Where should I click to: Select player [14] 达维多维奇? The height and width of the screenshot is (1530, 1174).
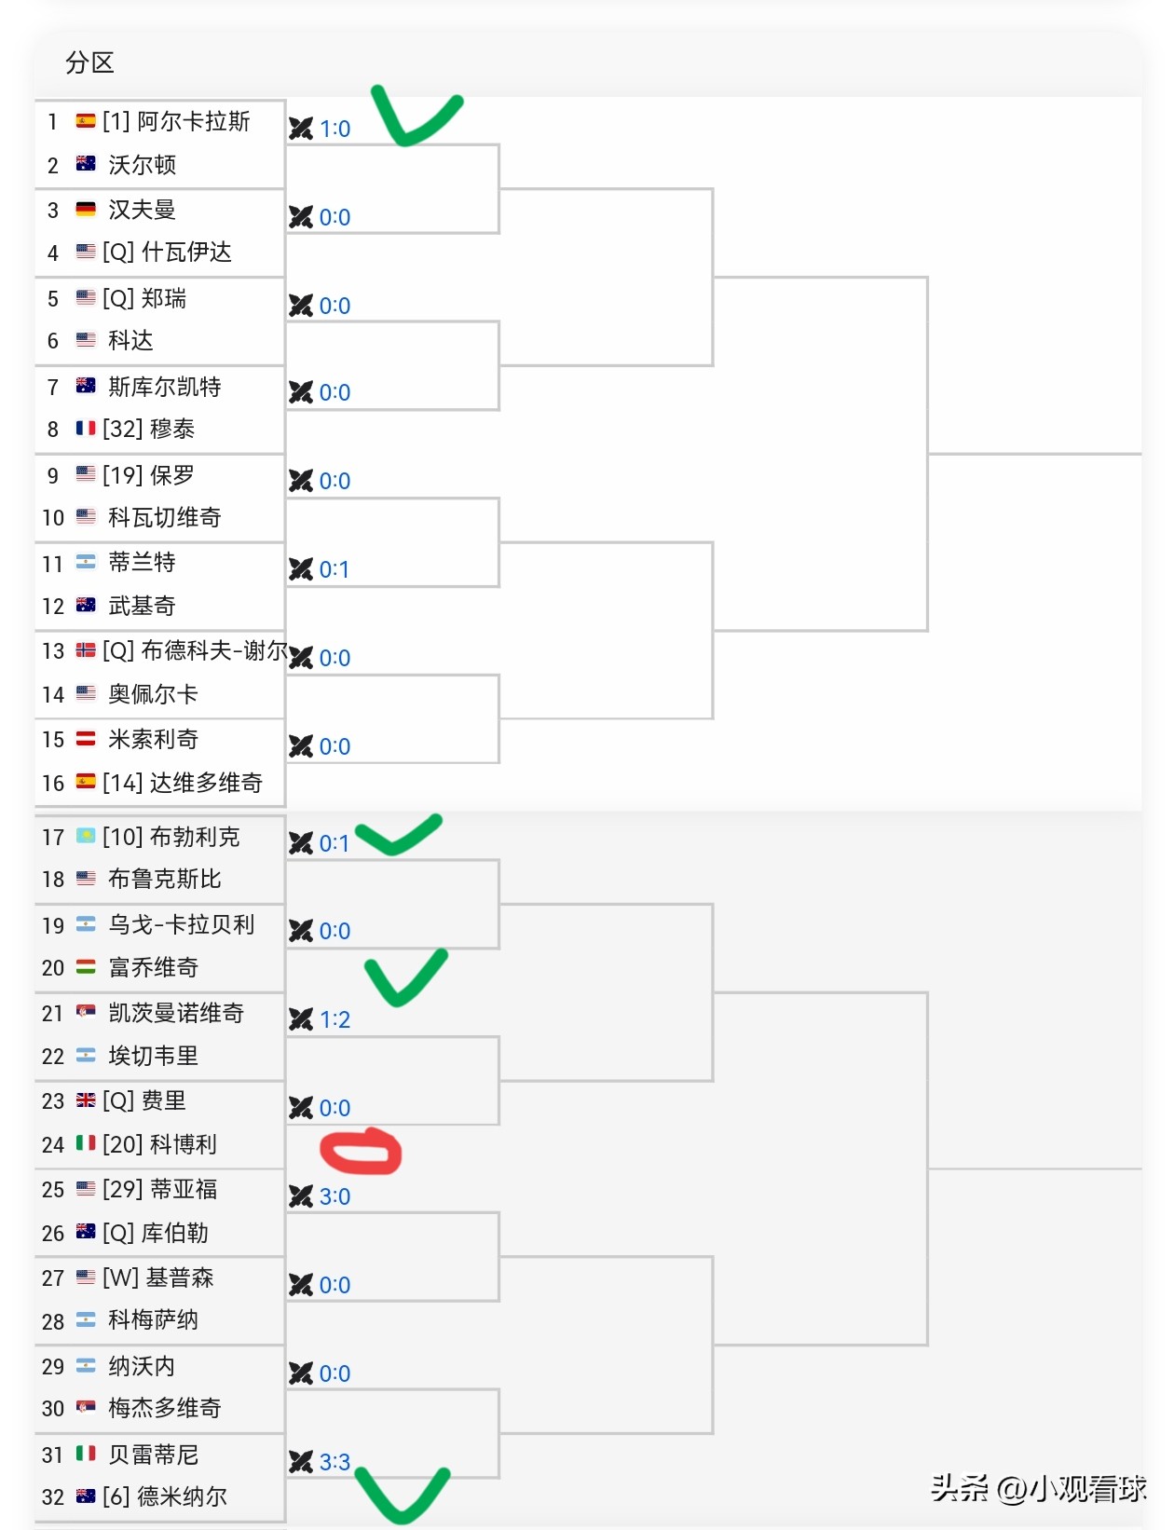coord(183,783)
